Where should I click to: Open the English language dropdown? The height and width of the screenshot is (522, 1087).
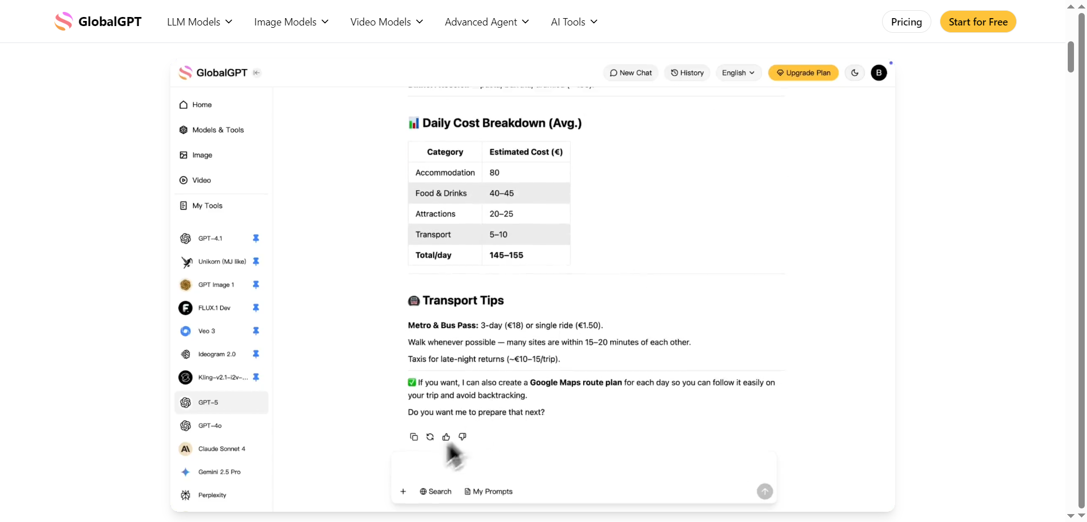click(738, 72)
